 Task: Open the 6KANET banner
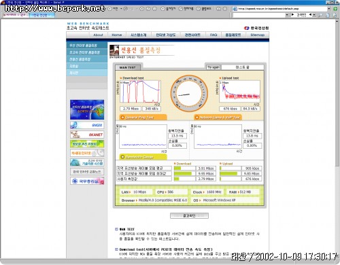point(87,135)
